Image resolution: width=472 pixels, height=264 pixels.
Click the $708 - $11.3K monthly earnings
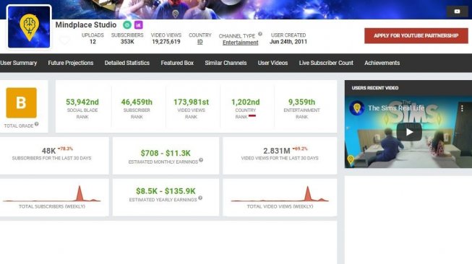click(166, 153)
